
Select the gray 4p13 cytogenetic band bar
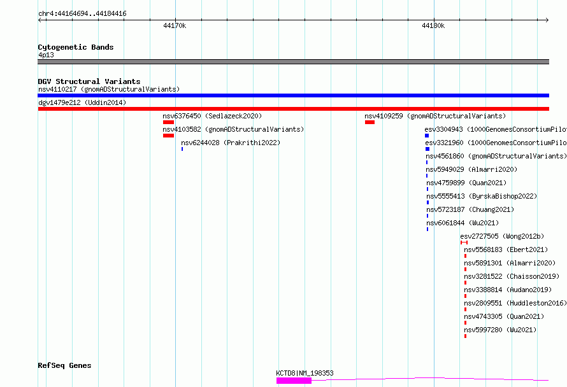[293, 62]
